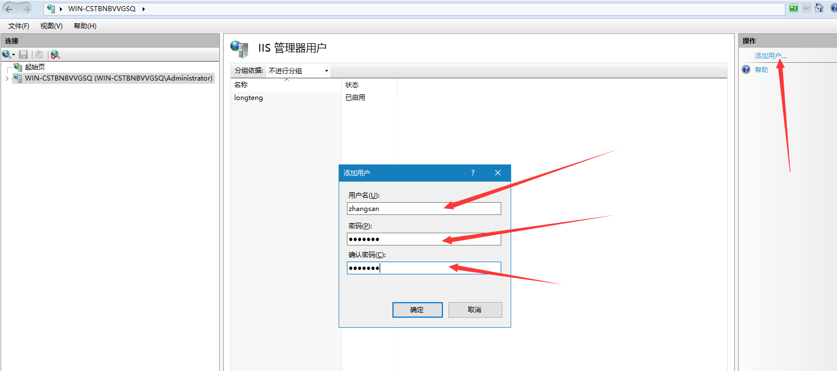The image size is (837, 371).
Task: Select 起始页 in the connections tree
Action: [x=34, y=67]
